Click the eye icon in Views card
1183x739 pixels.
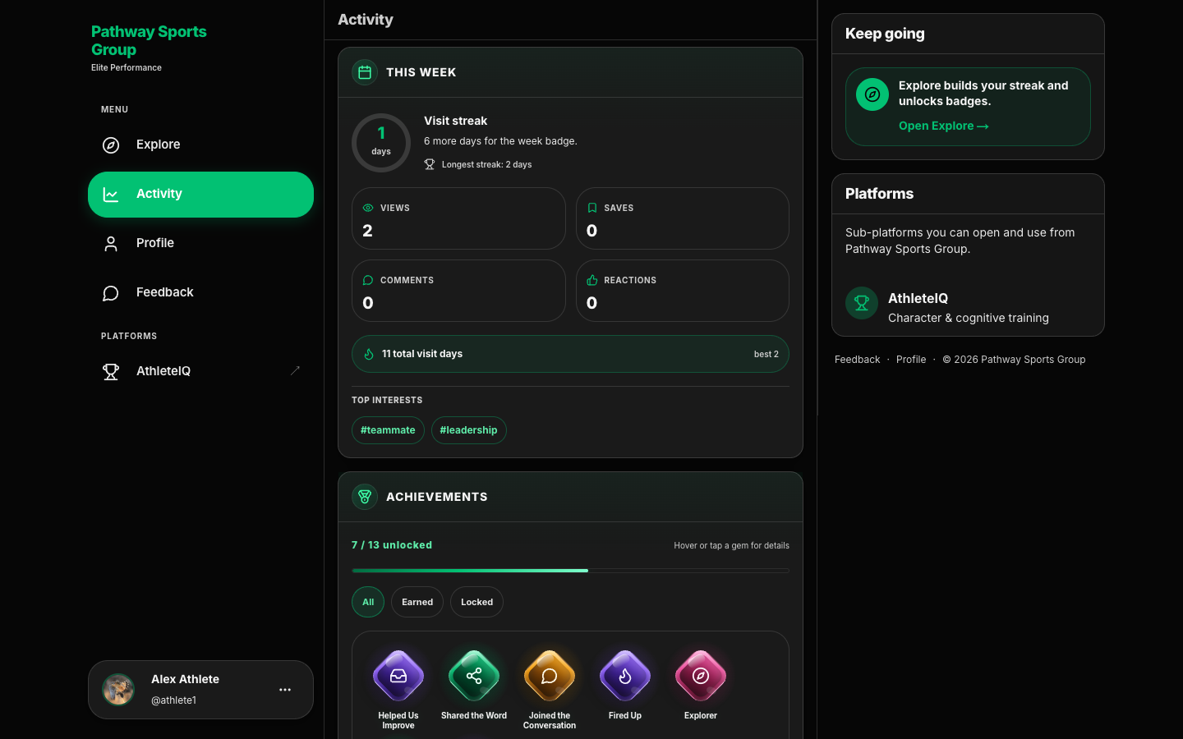pyautogui.click(x=368, y=208)
